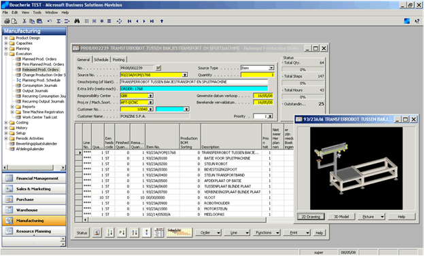Screen dimensions: 425x256
Task: Click the Status button
Action: (x=82, y=233)
